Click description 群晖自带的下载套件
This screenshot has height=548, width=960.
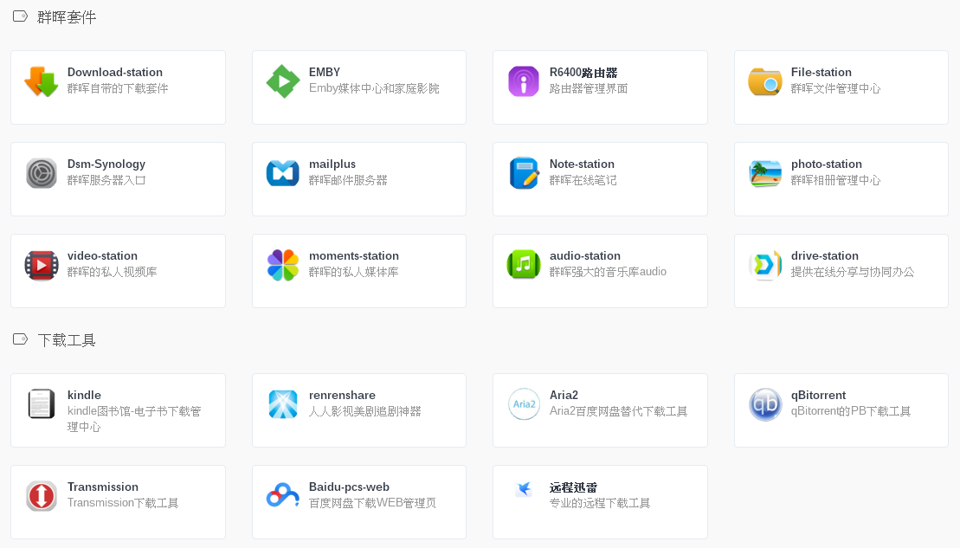click(x=118, y=88)
